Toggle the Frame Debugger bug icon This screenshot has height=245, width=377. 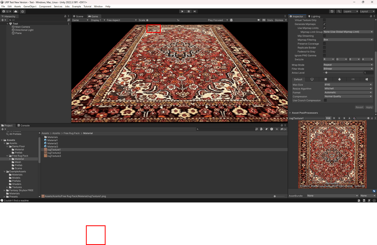(x=231, y=20)
